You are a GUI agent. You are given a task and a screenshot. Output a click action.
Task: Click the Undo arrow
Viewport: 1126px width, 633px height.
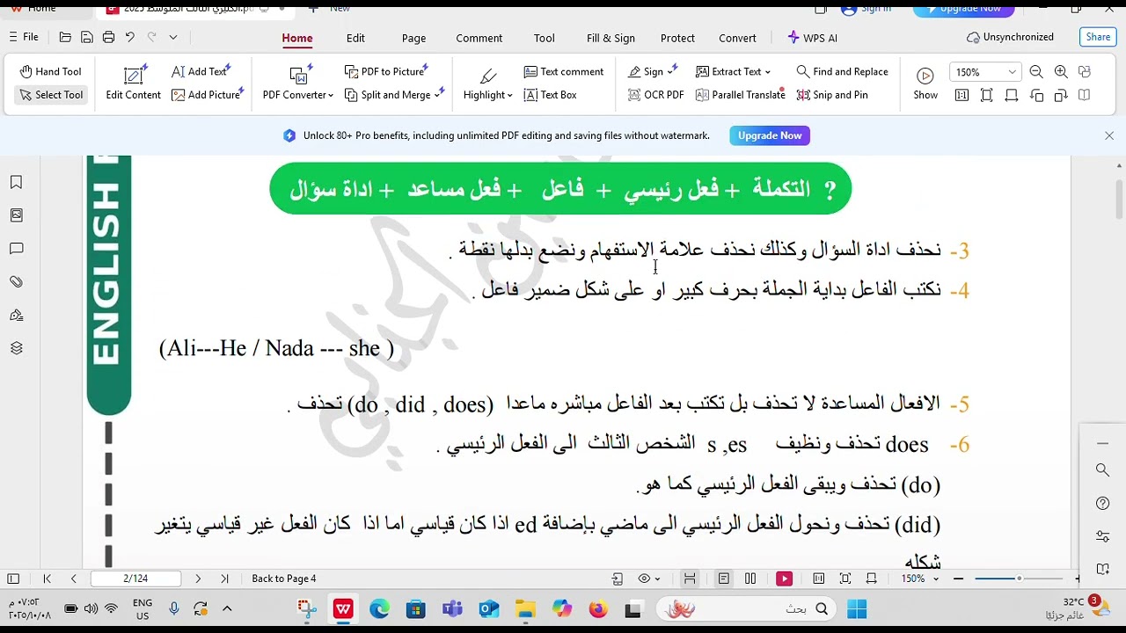130,37
